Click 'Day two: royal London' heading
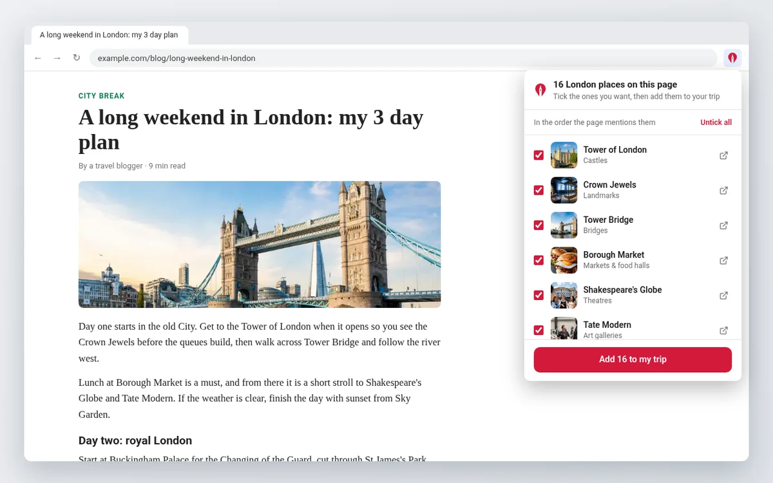Screen dimensions: 773x483 (x=135, y=440)
